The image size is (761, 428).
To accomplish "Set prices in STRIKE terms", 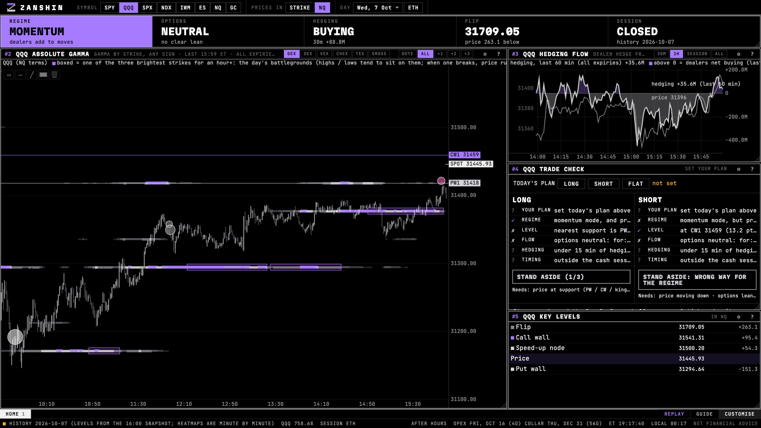I will pyautogui.click(x=300, y=8).
